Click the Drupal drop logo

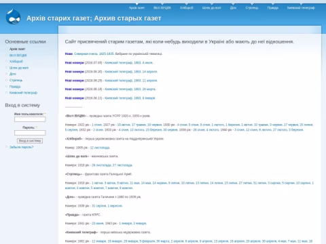tap(13, 16)
